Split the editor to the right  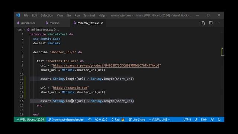point(211,23)
